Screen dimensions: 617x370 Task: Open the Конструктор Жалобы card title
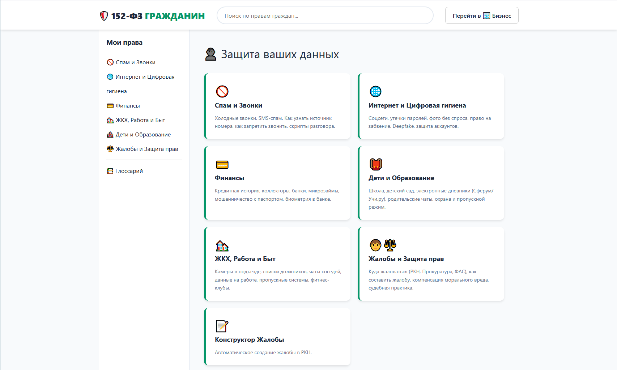249,340
